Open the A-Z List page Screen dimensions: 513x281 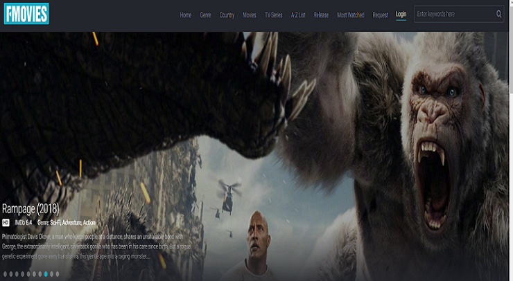point(298,15)
